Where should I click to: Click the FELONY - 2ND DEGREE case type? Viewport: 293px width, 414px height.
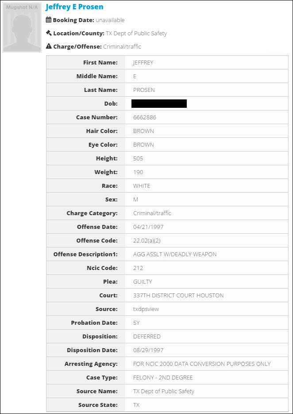tap(163, 378)
